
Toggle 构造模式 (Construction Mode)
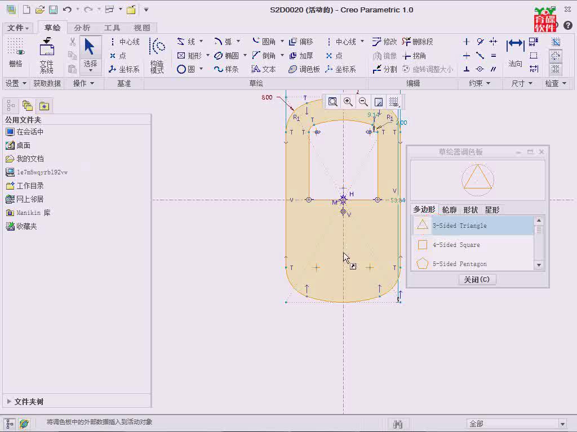(x=157, y=55)
